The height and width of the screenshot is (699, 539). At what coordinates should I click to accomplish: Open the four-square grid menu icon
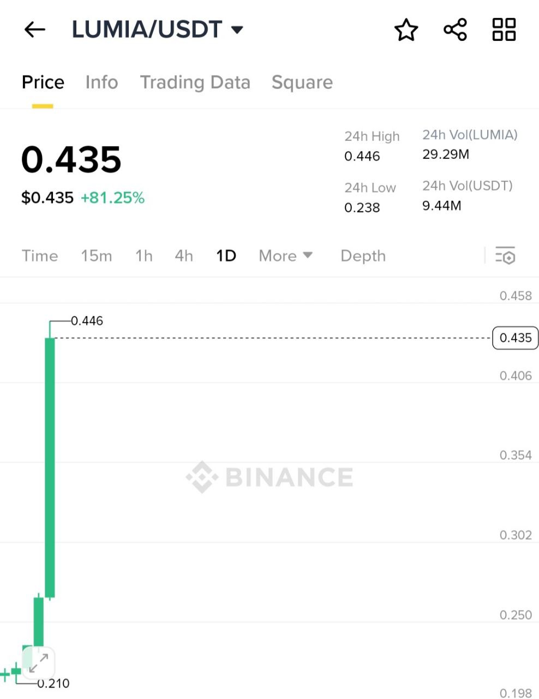(504, 29)
